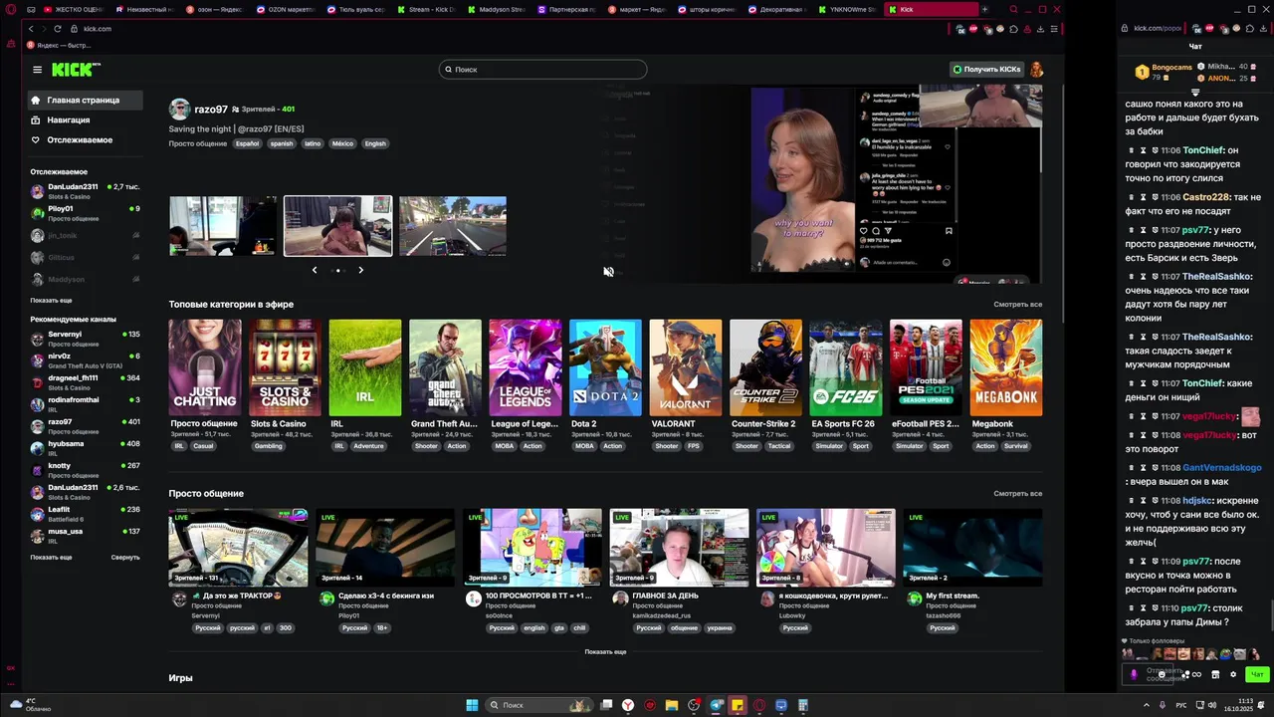Open Windows Start menu

(x=473, y=705)
